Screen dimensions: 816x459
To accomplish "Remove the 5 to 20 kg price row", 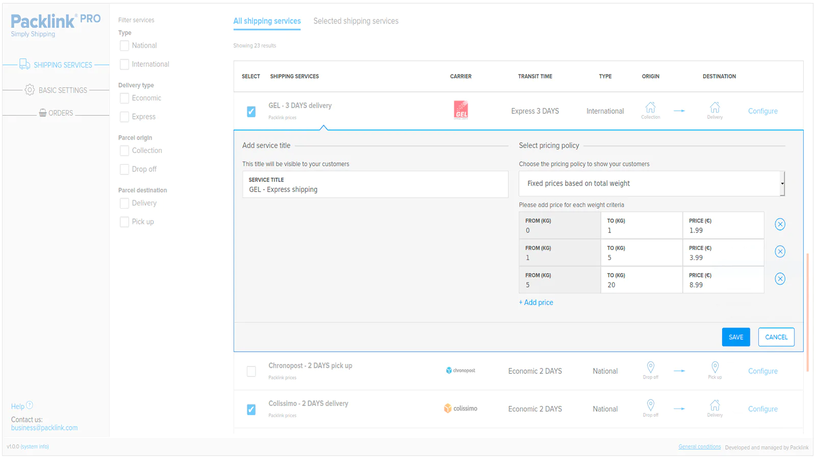I will (x=780, y=279).
